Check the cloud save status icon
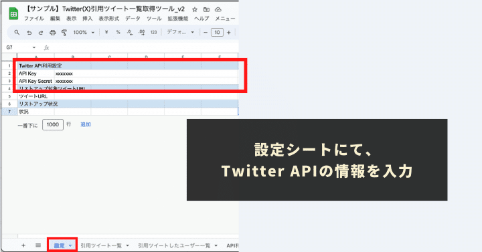The image size is (482, 252). (218, 9)
